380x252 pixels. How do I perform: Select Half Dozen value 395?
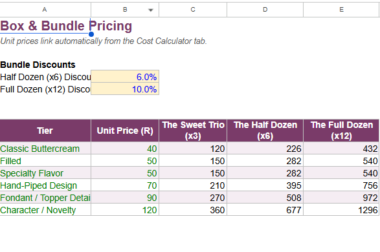coord(265,185)
